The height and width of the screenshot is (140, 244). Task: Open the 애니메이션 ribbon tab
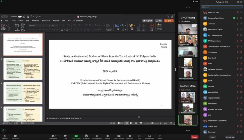(x=35, y=20)
